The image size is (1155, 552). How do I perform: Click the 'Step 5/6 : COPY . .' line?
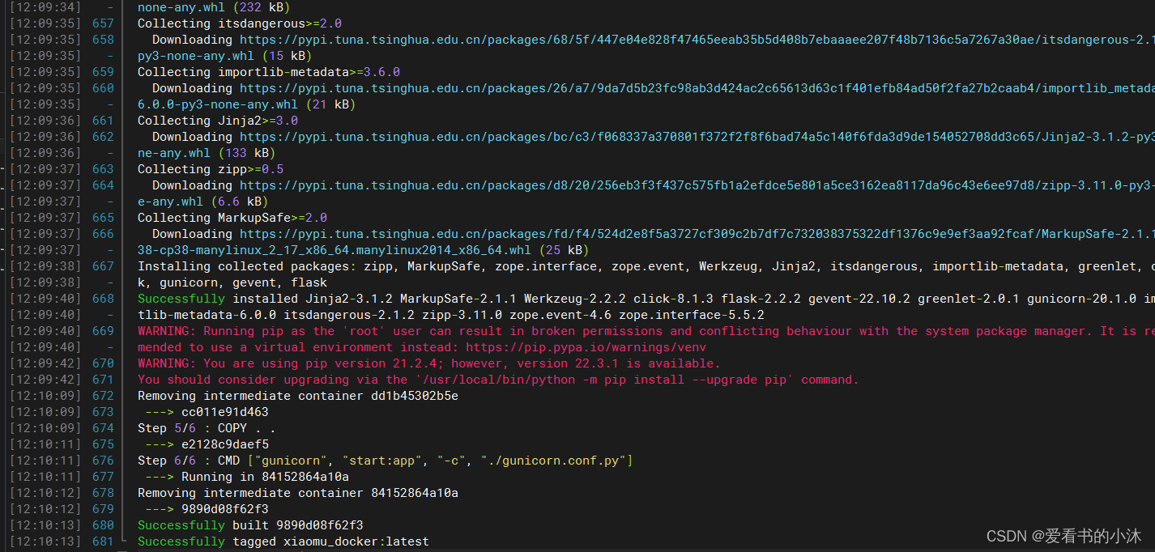click(207, 428)
